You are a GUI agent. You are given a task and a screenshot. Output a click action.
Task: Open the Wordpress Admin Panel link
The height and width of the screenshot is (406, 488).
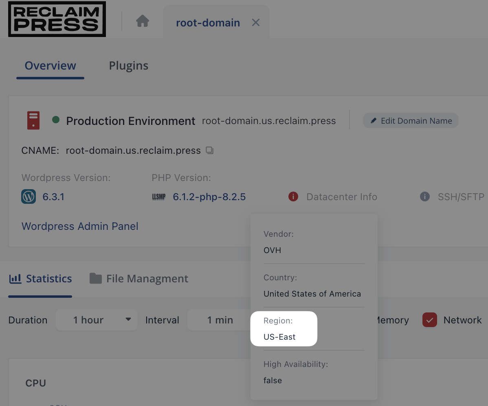click(x=80, y=226)
